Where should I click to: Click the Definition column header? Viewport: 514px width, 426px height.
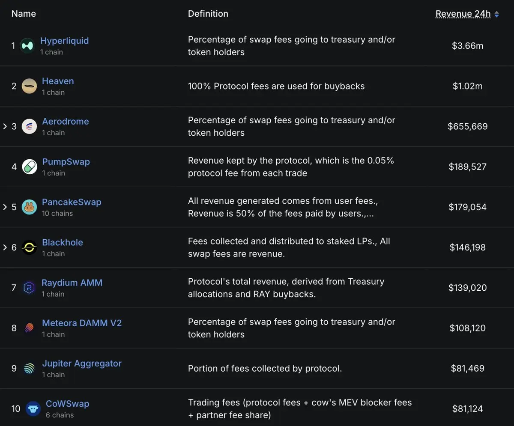click(208, 14)
